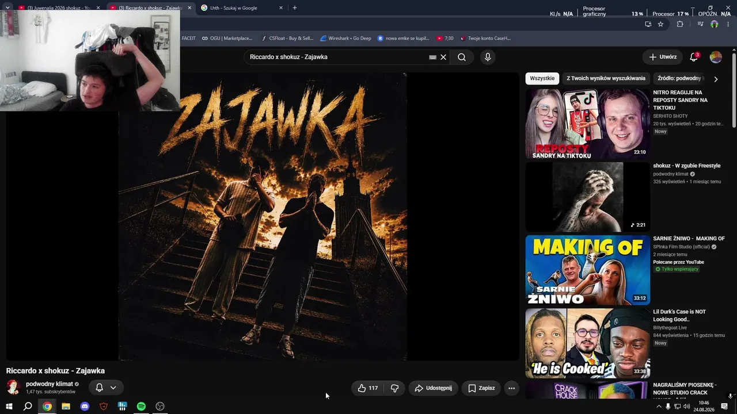Click the install app icon in address bar
The height and width of the screenshot is (414, 737).
point(648,24)
